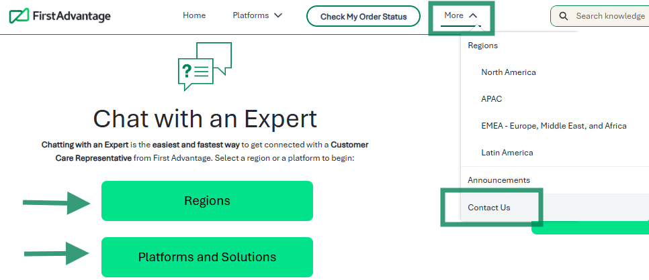Click the search magnifier icon
This screenshot has height=280, width=649.
563,16
